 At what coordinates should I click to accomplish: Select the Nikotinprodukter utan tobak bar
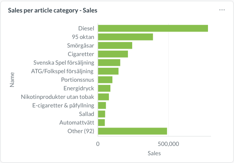pyautogui.click(x=103, y=97)
